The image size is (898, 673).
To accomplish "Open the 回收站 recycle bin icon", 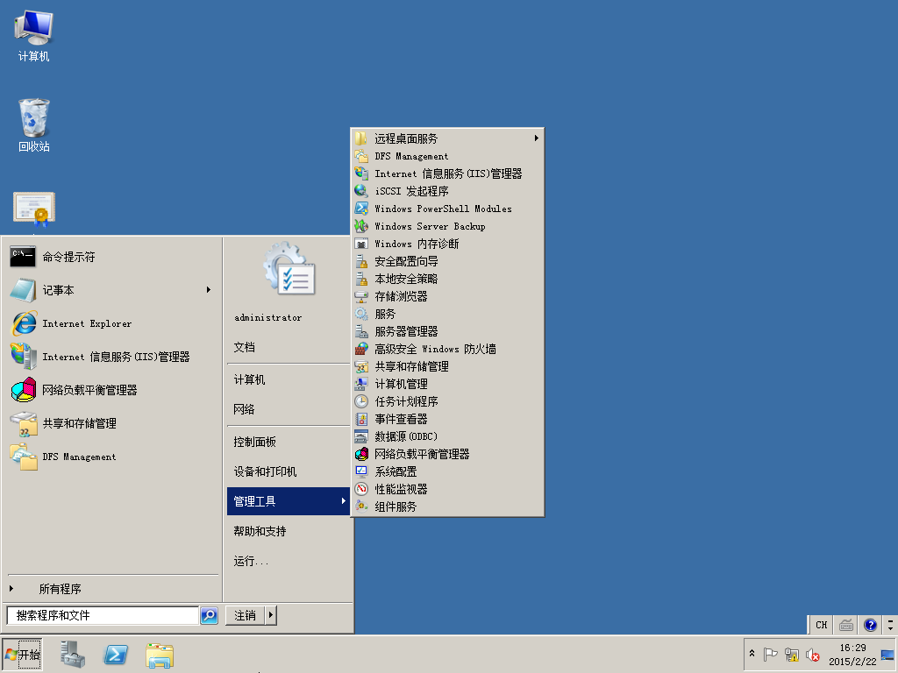I will click(x=34, y=125).
